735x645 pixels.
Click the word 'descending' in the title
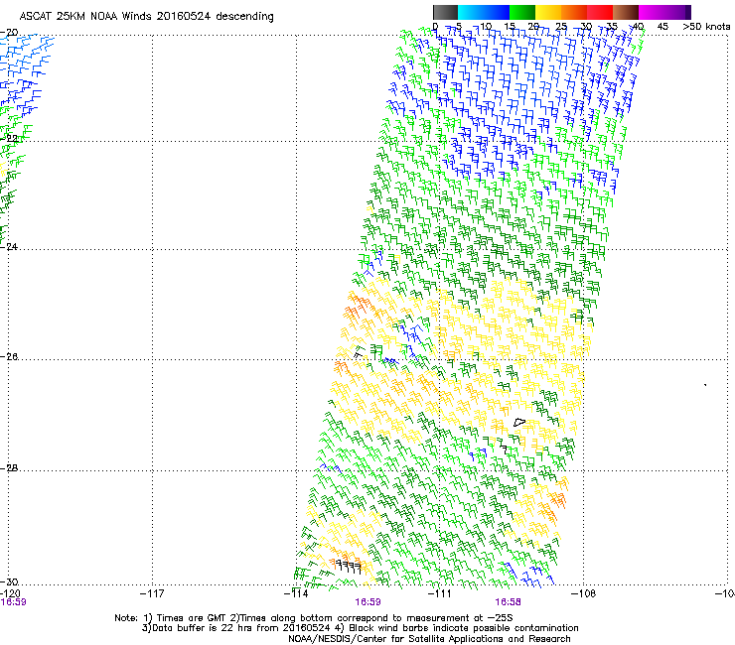pos(244,17)
